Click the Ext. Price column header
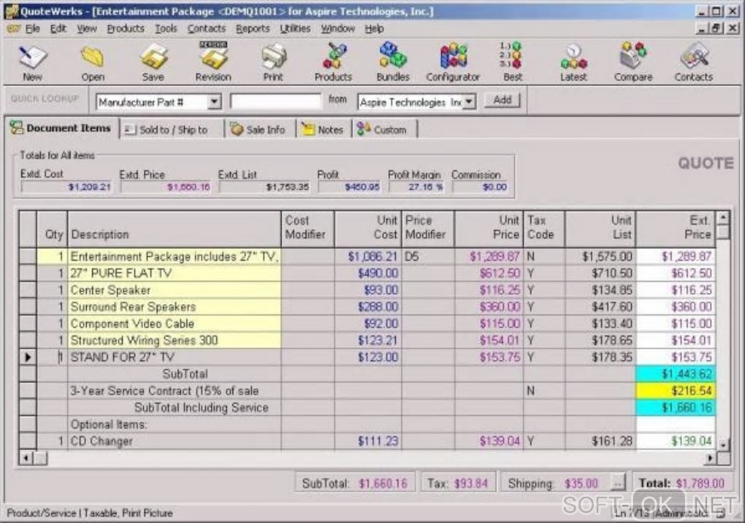 [x=675, y=229]
